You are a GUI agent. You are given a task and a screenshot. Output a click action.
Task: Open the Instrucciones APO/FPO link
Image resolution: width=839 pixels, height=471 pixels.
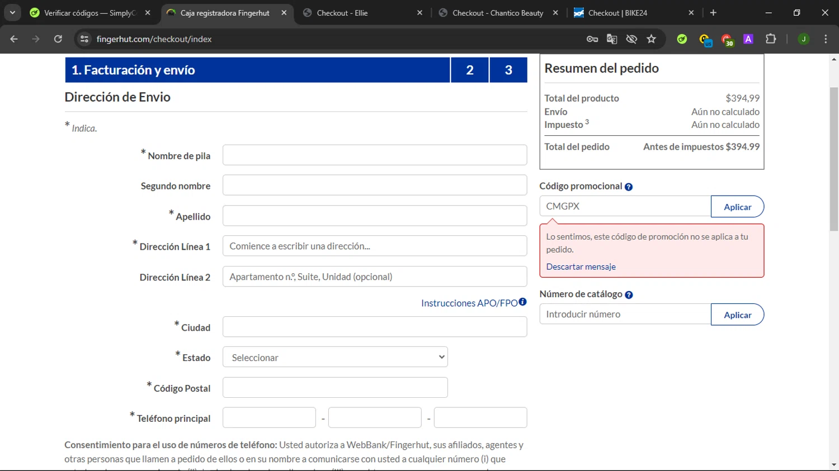[469, 303]
